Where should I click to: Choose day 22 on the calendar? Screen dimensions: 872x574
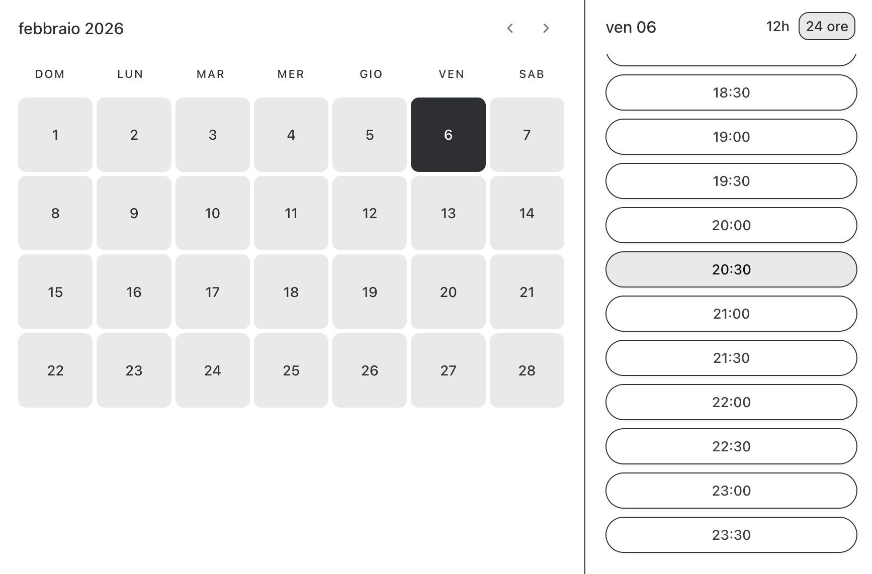point(55,370)
